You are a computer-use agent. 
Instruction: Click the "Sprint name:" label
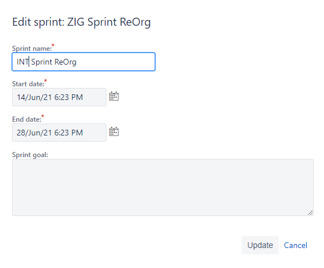tap(32, 48)
